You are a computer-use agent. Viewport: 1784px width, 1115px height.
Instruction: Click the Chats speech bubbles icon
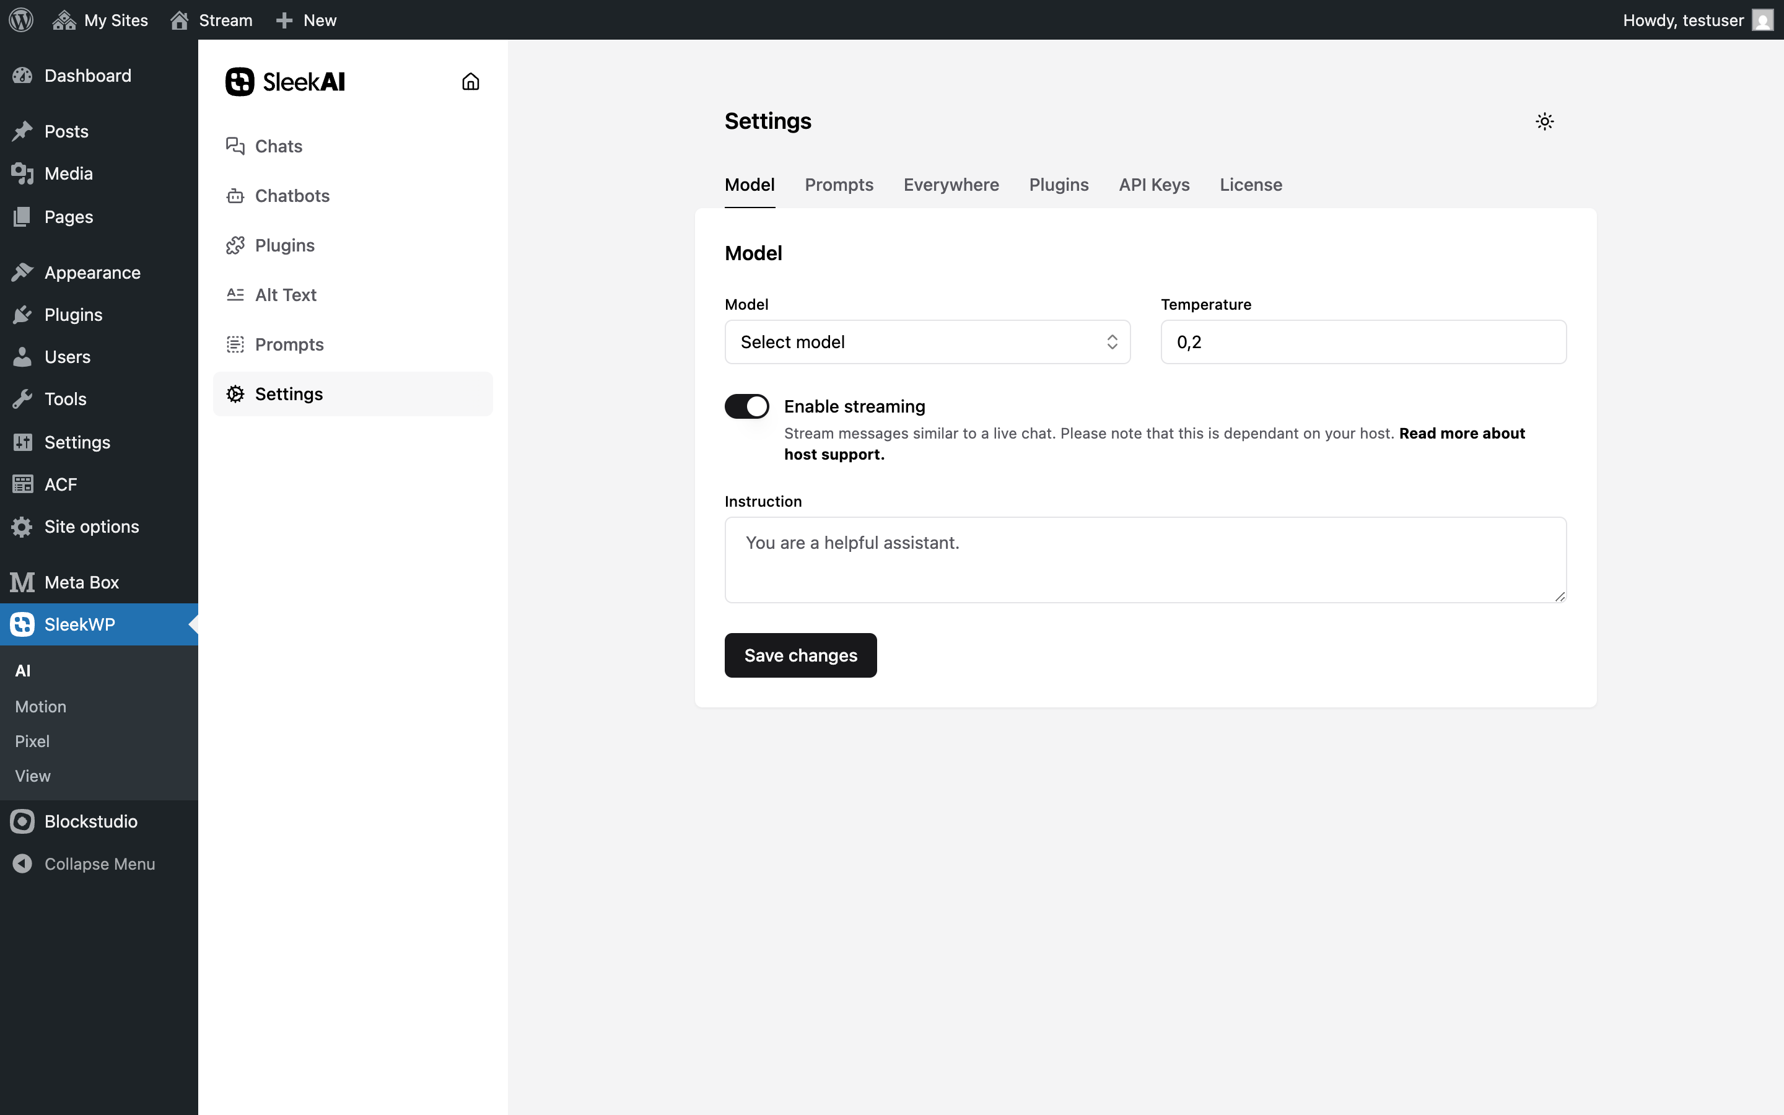235,146
